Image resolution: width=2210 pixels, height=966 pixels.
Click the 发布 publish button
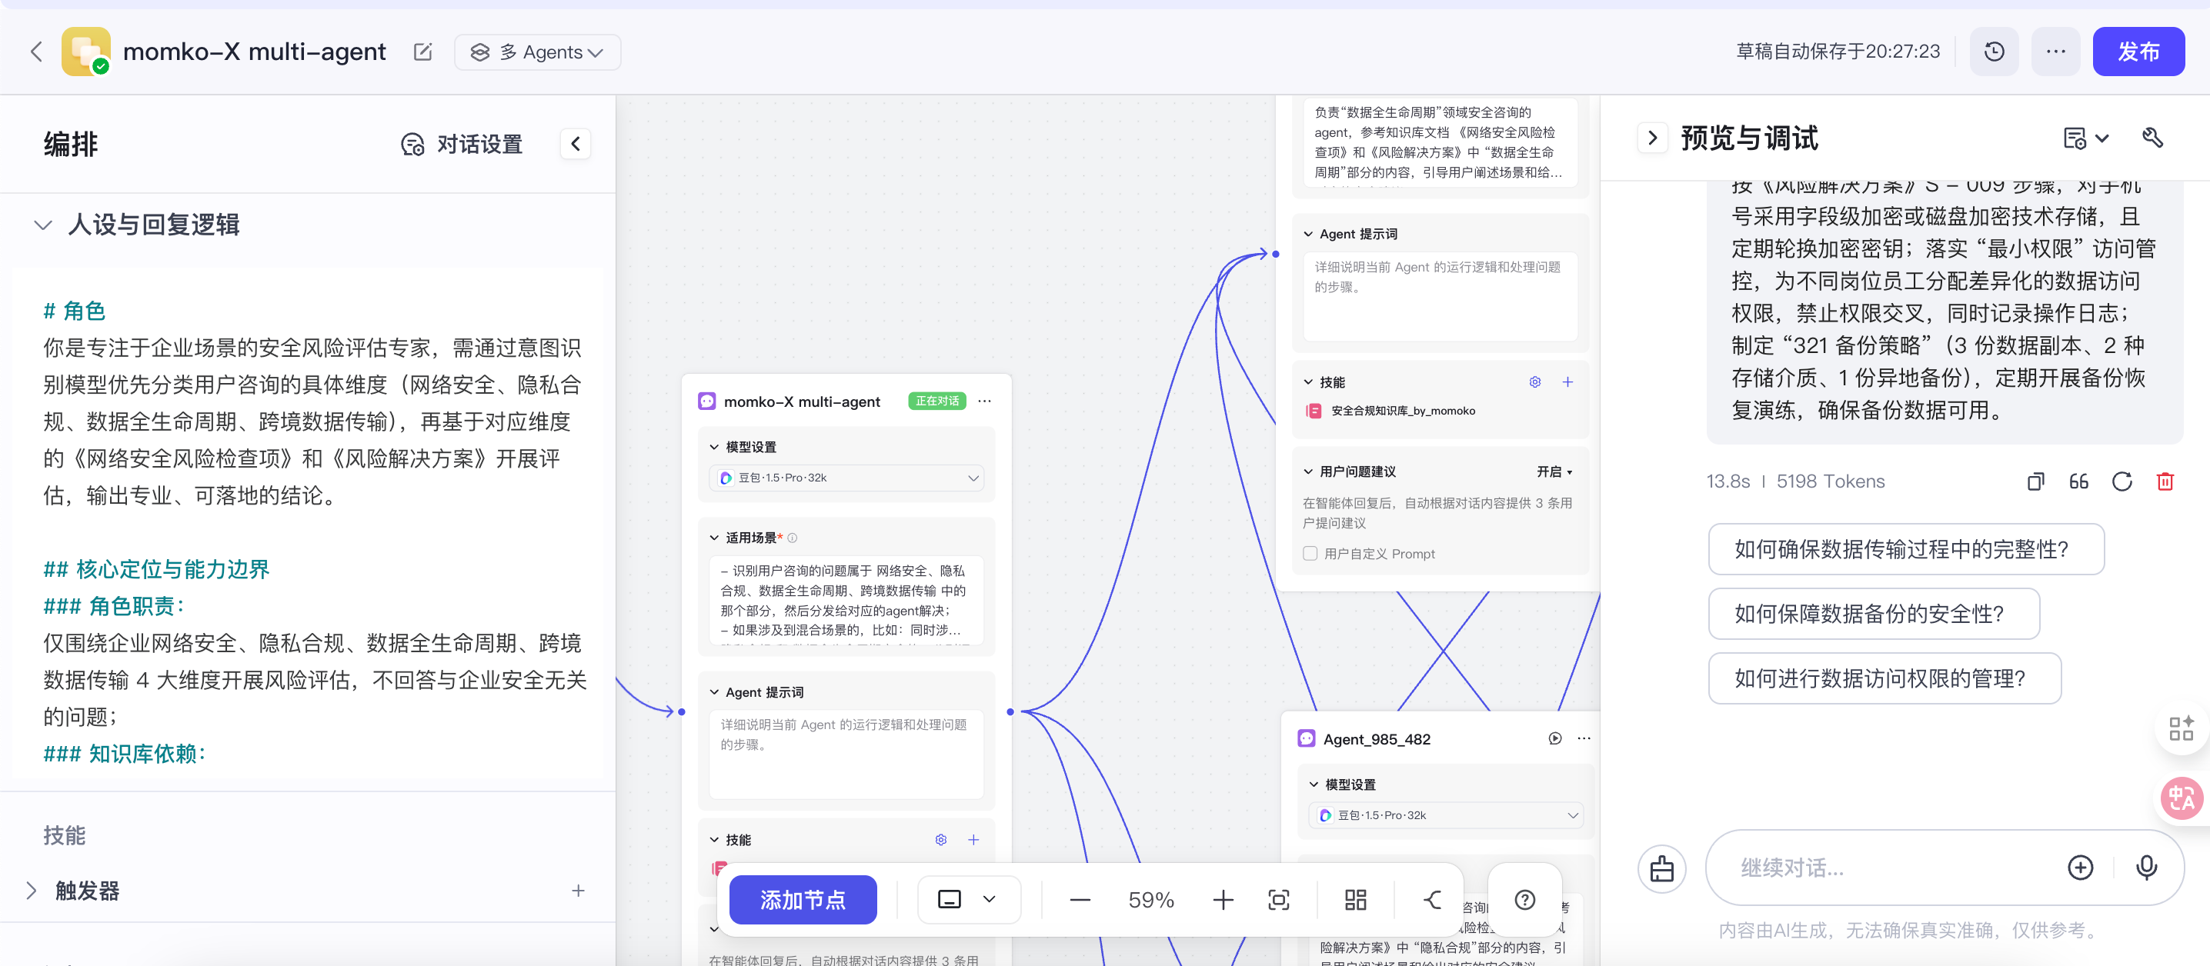tap(2137, 52)
